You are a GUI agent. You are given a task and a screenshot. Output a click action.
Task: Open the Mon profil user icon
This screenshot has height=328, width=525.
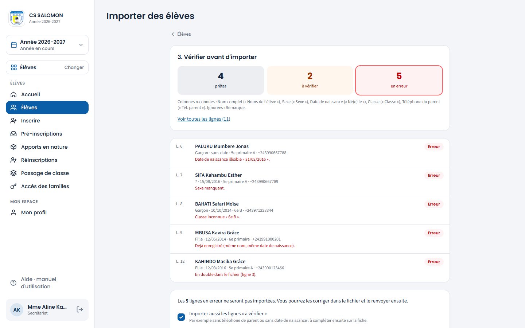(x=13, y=212)
